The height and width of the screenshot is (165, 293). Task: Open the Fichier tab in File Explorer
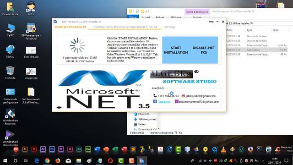(x=133, y=17)
